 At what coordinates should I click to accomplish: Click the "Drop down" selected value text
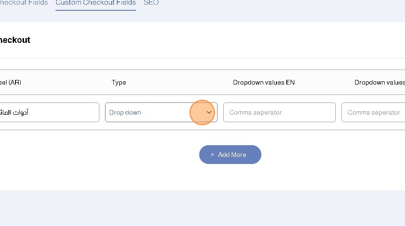pos(125,113)
